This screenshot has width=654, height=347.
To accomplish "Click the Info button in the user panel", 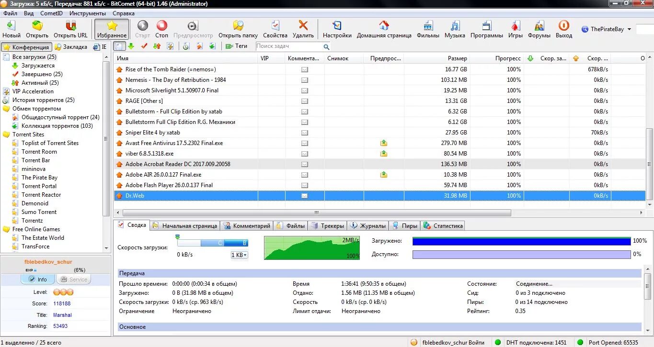I will click(x=38, y=280).
